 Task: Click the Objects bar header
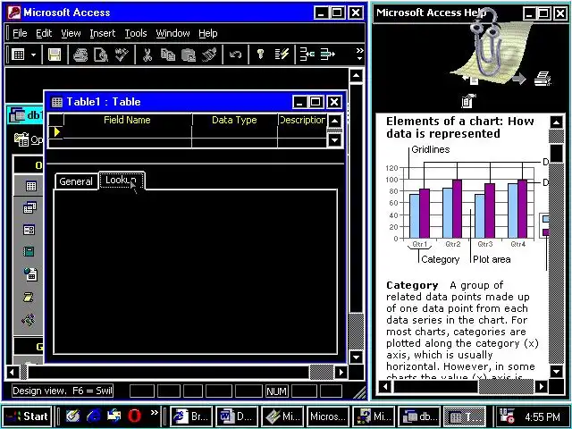pos(29,165)
